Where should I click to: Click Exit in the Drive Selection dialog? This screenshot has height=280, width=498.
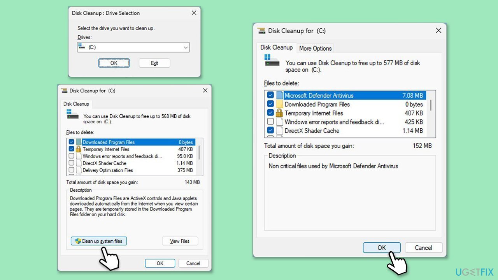coord(154,63)
